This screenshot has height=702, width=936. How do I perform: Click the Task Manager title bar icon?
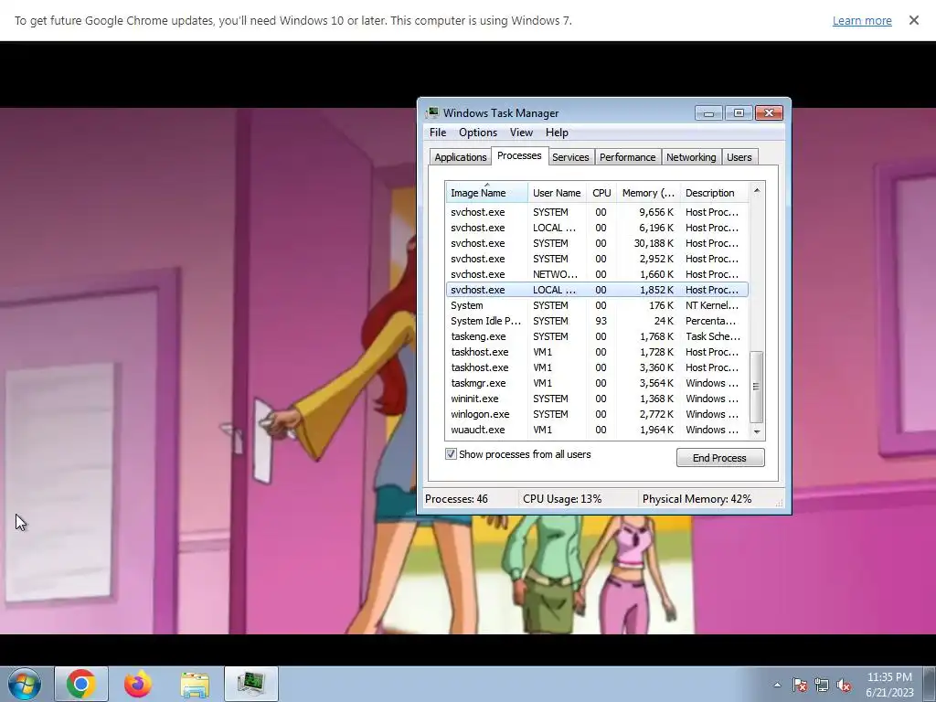coord(432,112)
